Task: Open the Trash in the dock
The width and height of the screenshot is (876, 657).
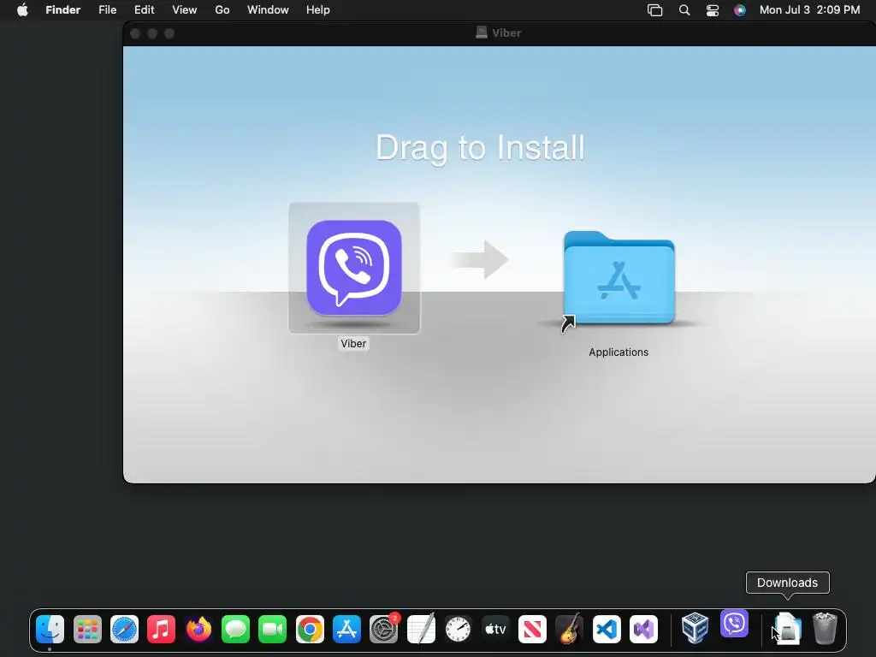Action: pos(825,629)
